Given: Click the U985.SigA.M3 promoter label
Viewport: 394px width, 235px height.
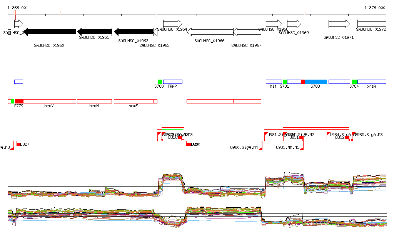Looking at the screenshot, I should (369, 135).
